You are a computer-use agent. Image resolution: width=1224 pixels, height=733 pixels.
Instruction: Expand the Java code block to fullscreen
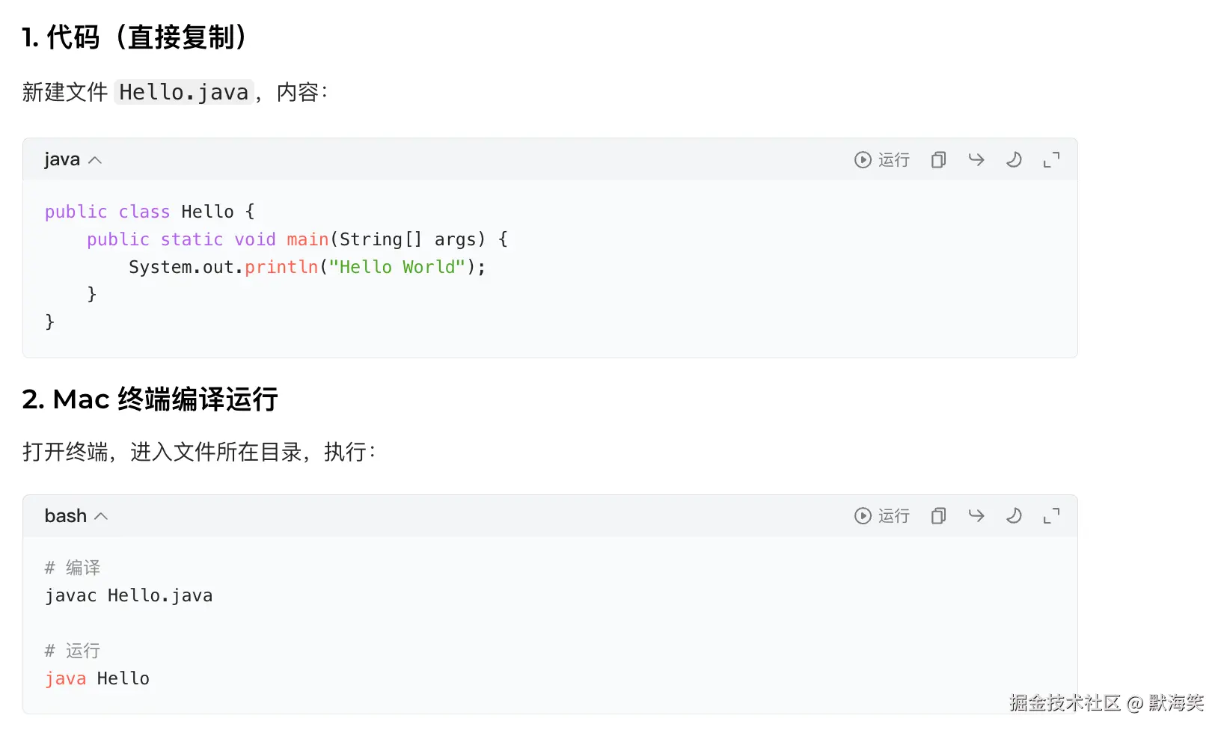(1051, 160)
